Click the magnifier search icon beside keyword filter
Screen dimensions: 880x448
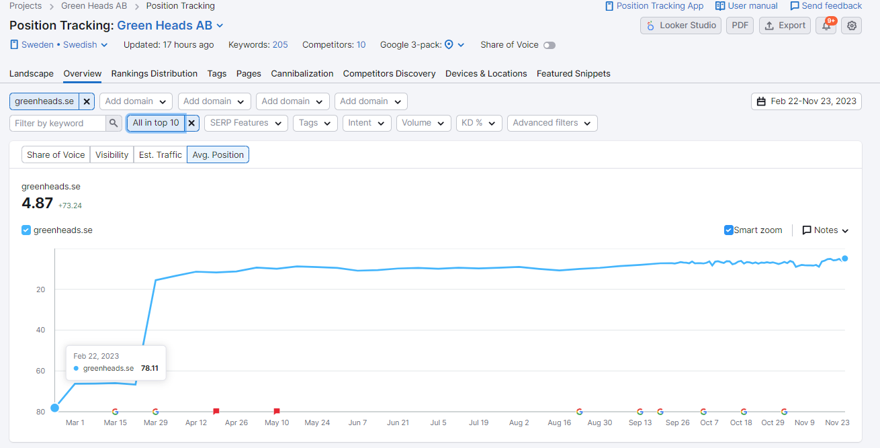pyautogui.click(x=114, y=123)
